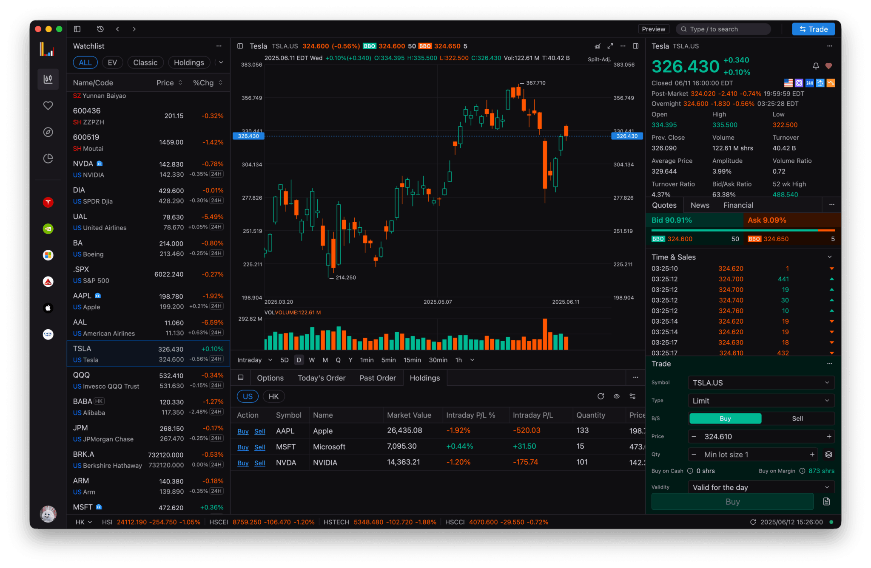Switch to the News tab
Image resolution: width=871 pixels, height=568 pixels.
point(700,205)
